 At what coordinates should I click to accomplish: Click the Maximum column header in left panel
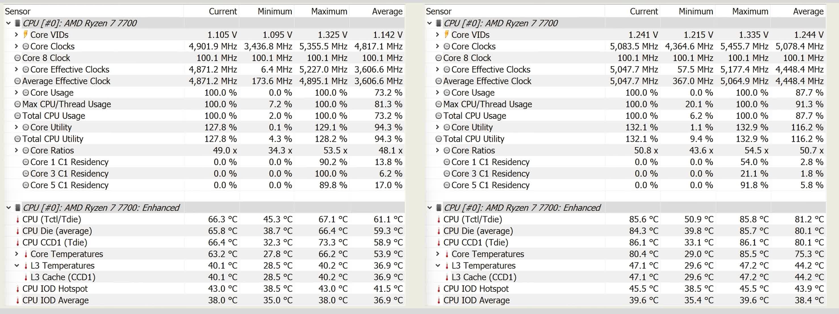329,11
